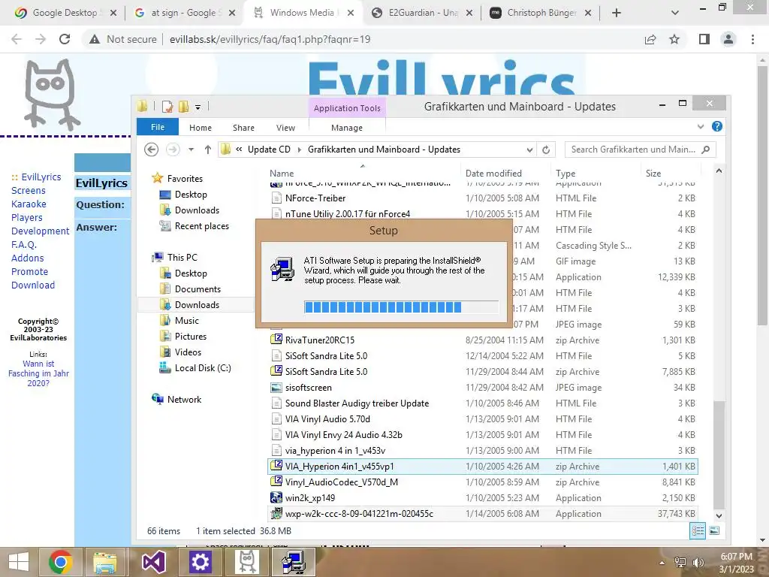
Task: Click the search magnifier icon in Explorer
Action: coord(706,150)
